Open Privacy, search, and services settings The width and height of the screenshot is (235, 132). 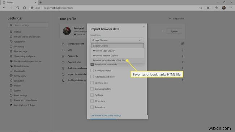(27, 37)
